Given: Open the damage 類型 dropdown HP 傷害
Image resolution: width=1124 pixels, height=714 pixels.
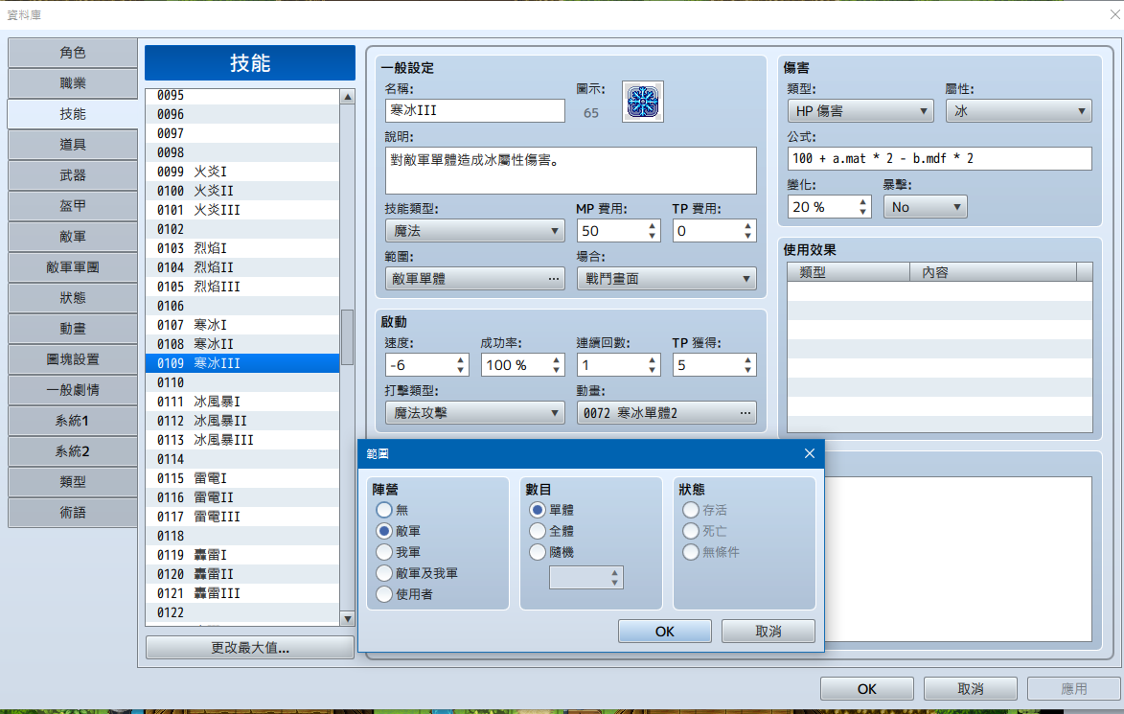Looking at the screenshot, I should coord(860,111).
